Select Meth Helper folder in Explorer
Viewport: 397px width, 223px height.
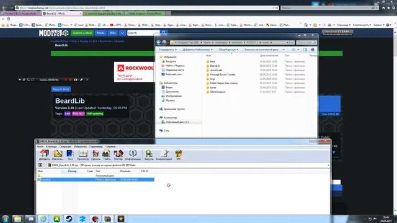pos(223,83)
